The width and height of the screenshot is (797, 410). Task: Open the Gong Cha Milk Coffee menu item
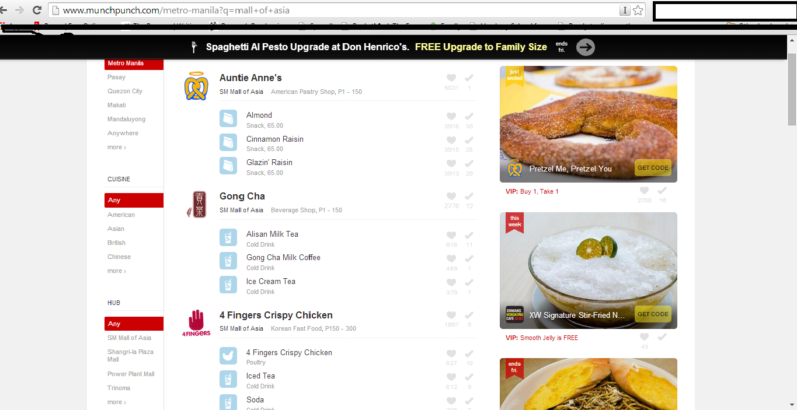tap(283, 258)
